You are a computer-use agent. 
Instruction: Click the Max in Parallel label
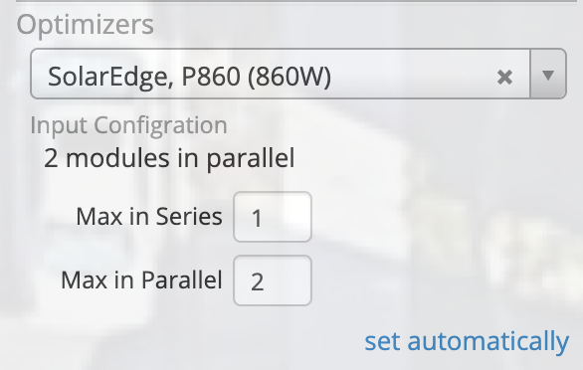(141, 280)
